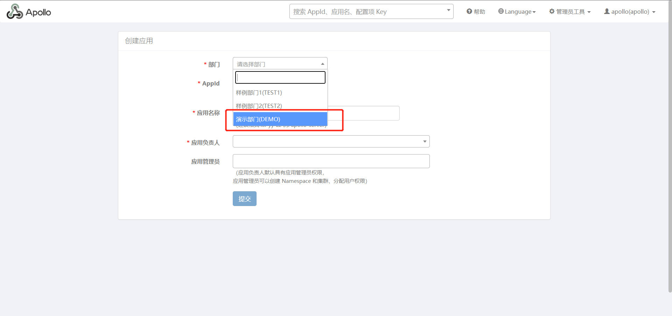Click the Apollo logo icon

15,12
